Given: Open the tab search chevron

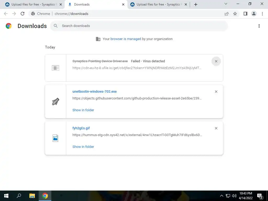Looking at the screenshot, I should [226, 4].
